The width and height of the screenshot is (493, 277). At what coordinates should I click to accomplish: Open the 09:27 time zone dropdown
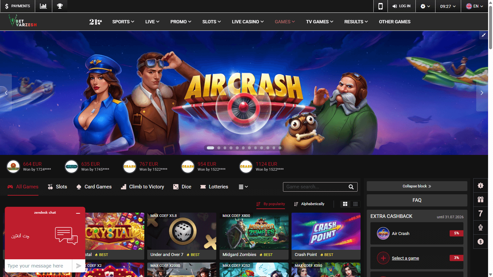click(448, 6)
